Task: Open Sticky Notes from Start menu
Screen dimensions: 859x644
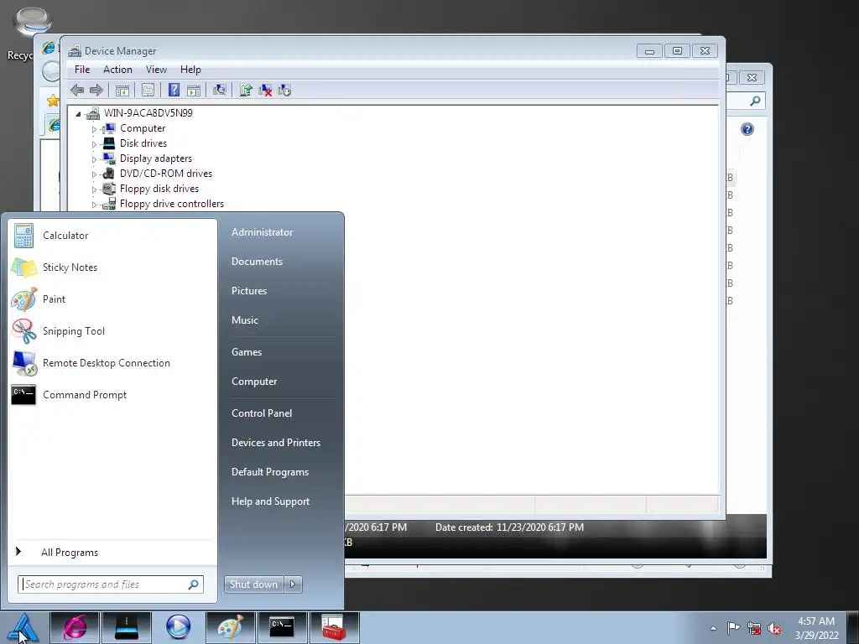Action: point(113,267)
